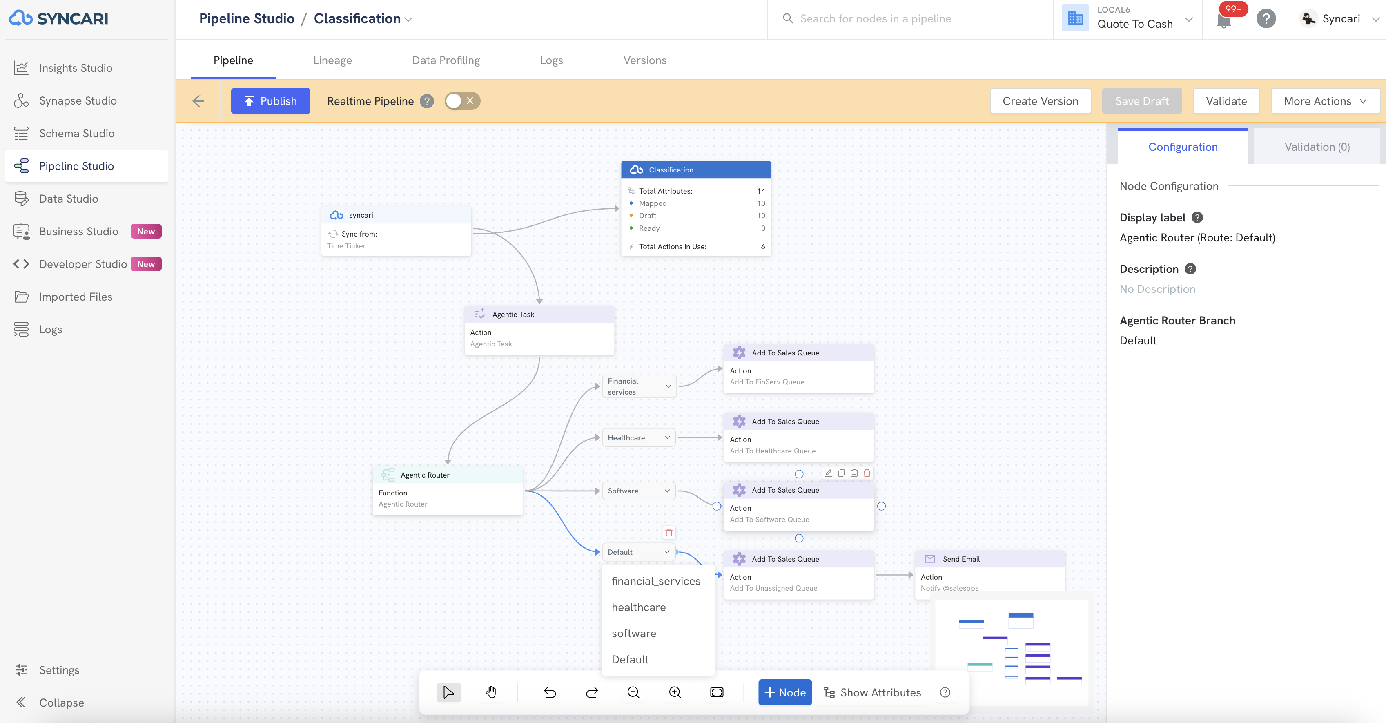
Task: Delete the Add To Software Queue node
Action: [867, 473]
